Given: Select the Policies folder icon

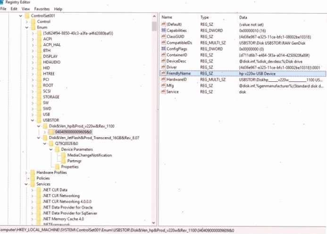Looking at the screenshot, I should coord(33,179).
